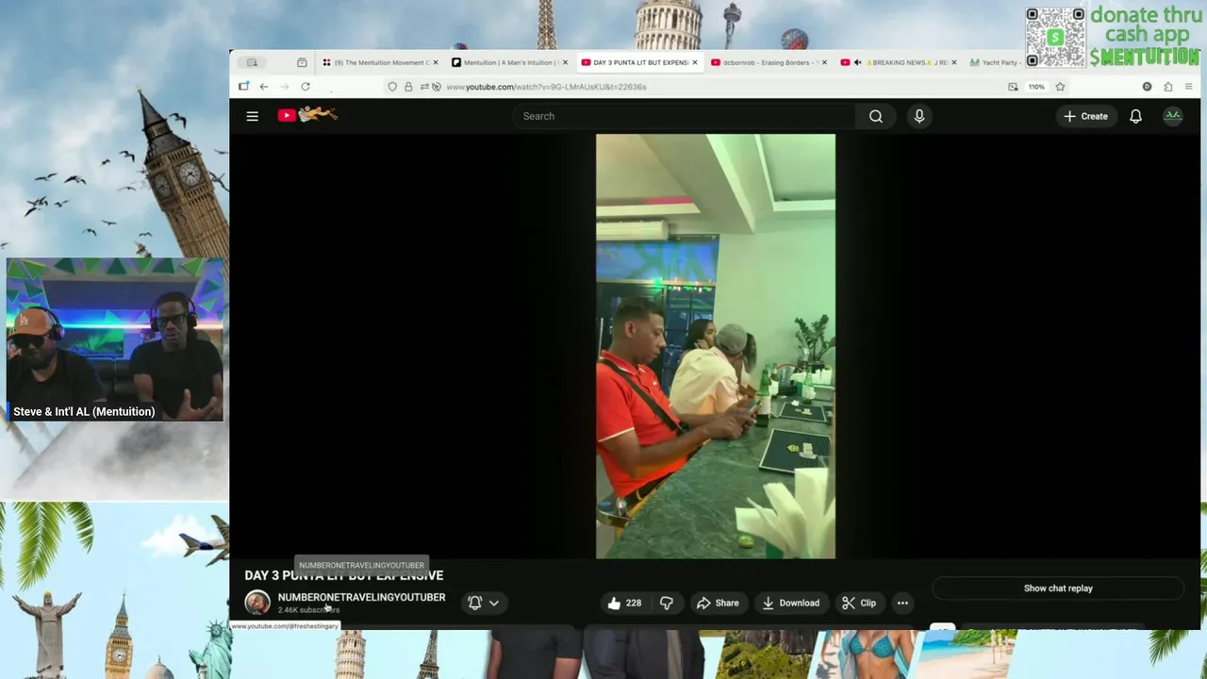Close the BREAKING NEWS tab

(953, 62)
